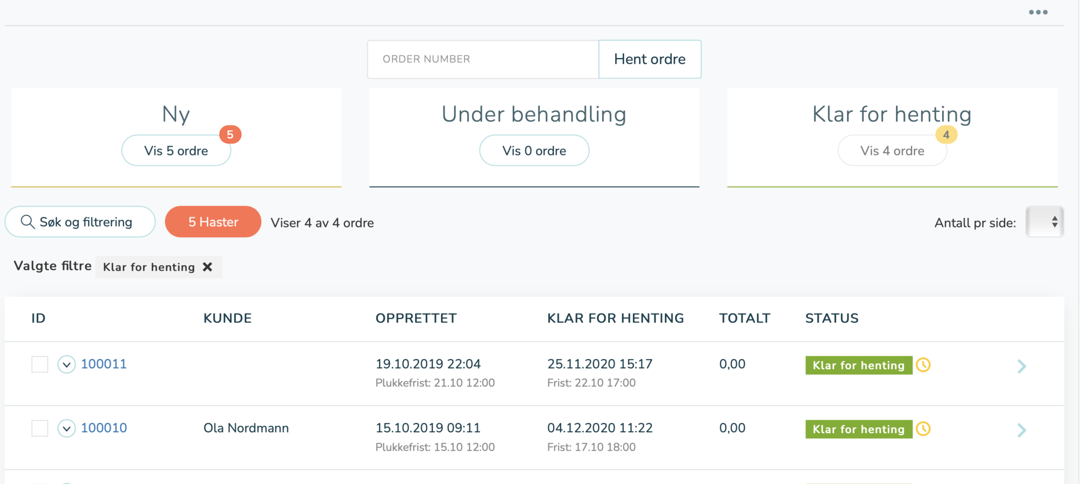Sort by ID column header
The height and width of the screenshot is (484, 1080).
point(38,318)
